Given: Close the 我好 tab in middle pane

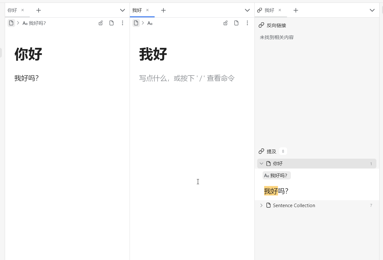Looking at the screenshot, I should [x=147, y=10].
